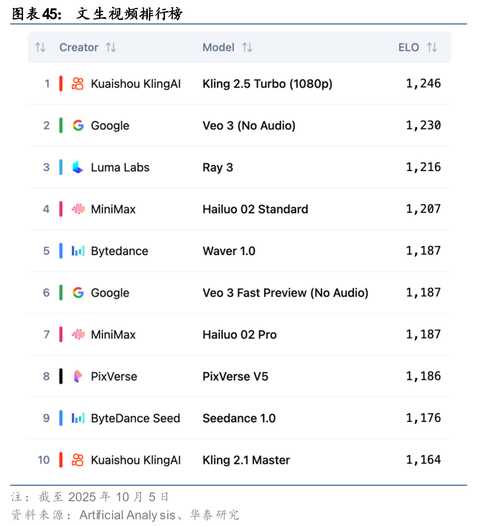483x526 pixels.
Task: Click the red color bar beside MiniMax row 7
Action: coord(61,334)
